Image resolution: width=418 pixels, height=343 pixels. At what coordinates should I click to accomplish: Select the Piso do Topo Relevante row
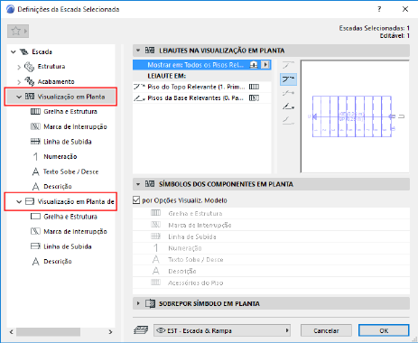(202, 87)
